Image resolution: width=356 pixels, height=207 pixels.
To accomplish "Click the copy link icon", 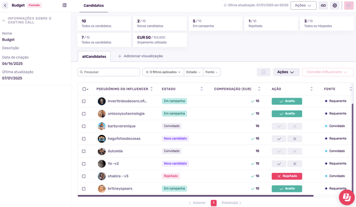I will (323, 6).
